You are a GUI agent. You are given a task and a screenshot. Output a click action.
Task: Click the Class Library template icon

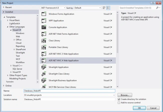(x=44, y=41)
